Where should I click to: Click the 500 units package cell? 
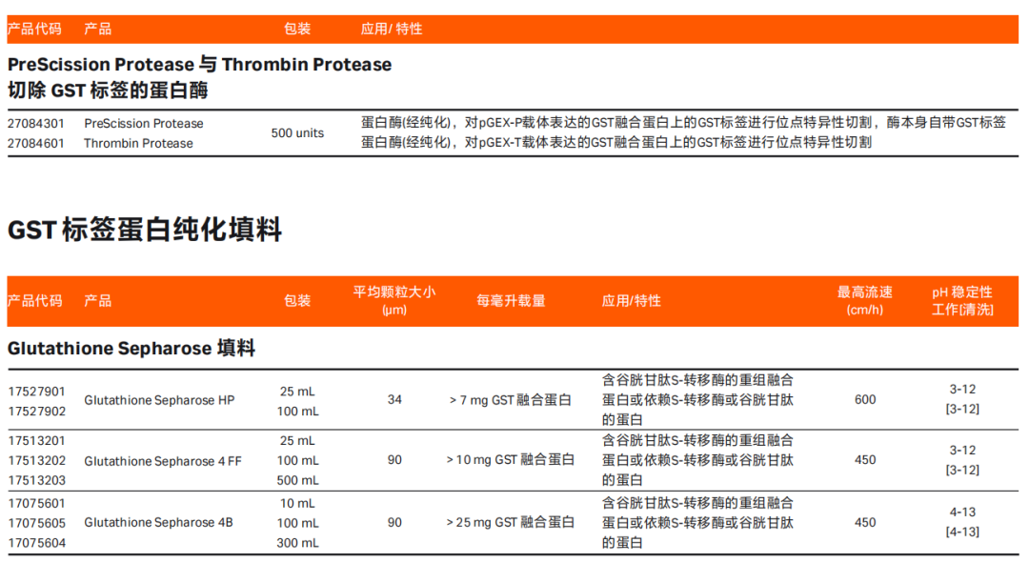tap(297, 133)
